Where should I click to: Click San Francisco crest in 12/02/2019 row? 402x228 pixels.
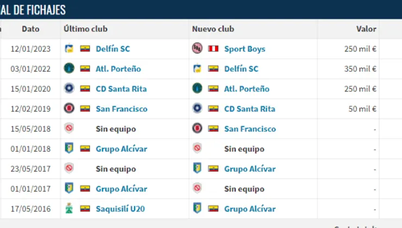(x=68, y=109)
